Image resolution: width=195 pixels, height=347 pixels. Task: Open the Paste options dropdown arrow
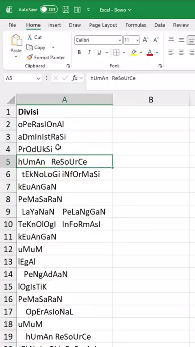coord(16,57)
